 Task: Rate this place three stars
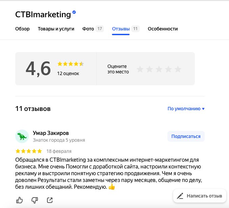point(159,69)
